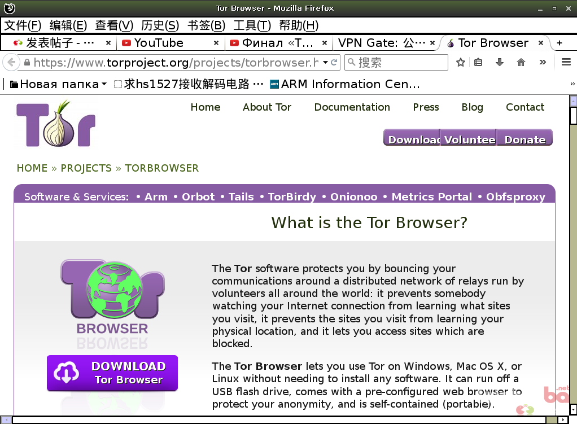Screen dimensions: 577x424
Task: Open the 历史(S) menu
Action: tap(160, 25)
